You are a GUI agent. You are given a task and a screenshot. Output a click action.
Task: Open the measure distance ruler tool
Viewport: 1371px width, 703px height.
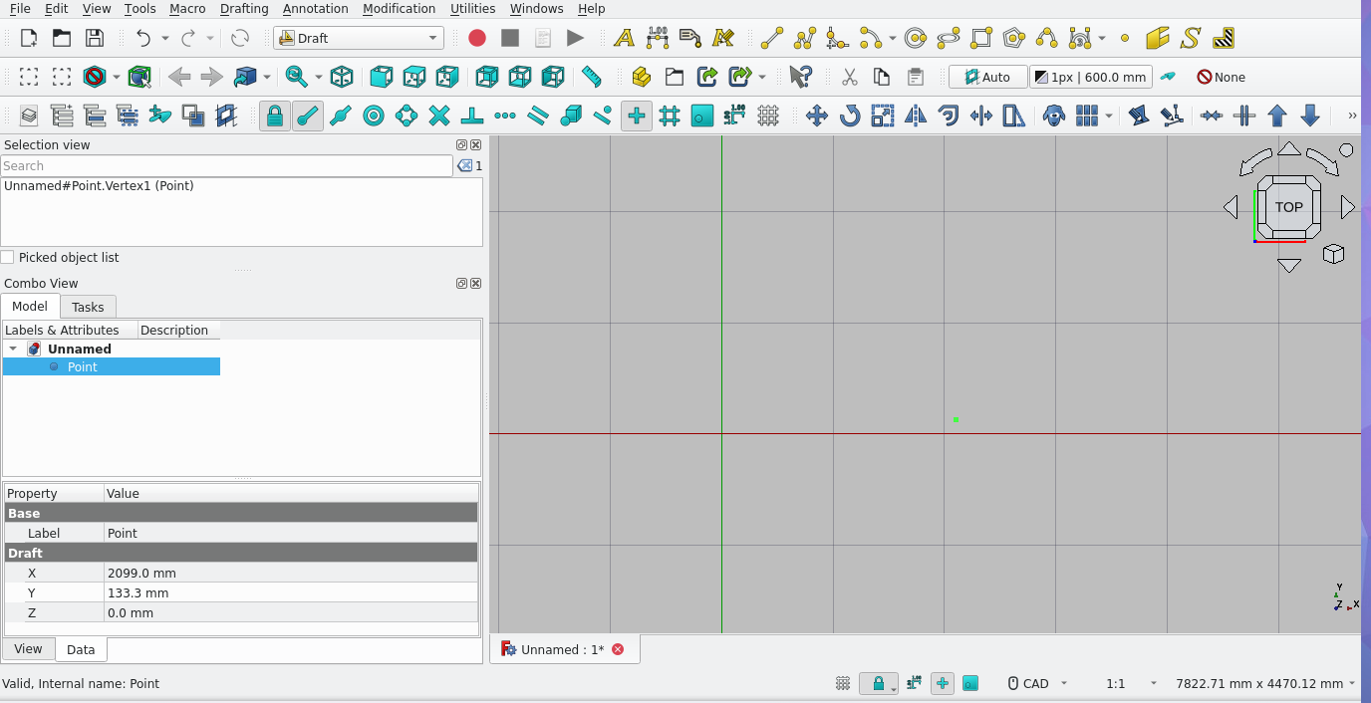pos(592,77)
